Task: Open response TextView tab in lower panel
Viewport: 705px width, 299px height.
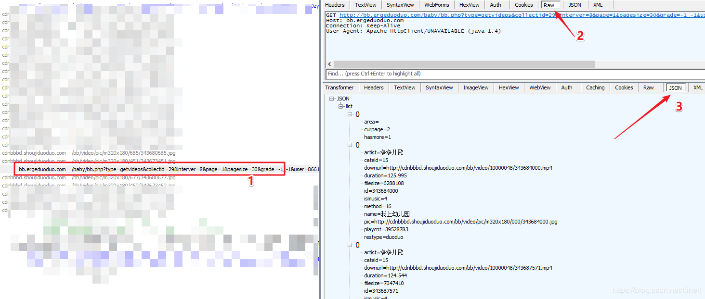Action: tap(405, 87)
